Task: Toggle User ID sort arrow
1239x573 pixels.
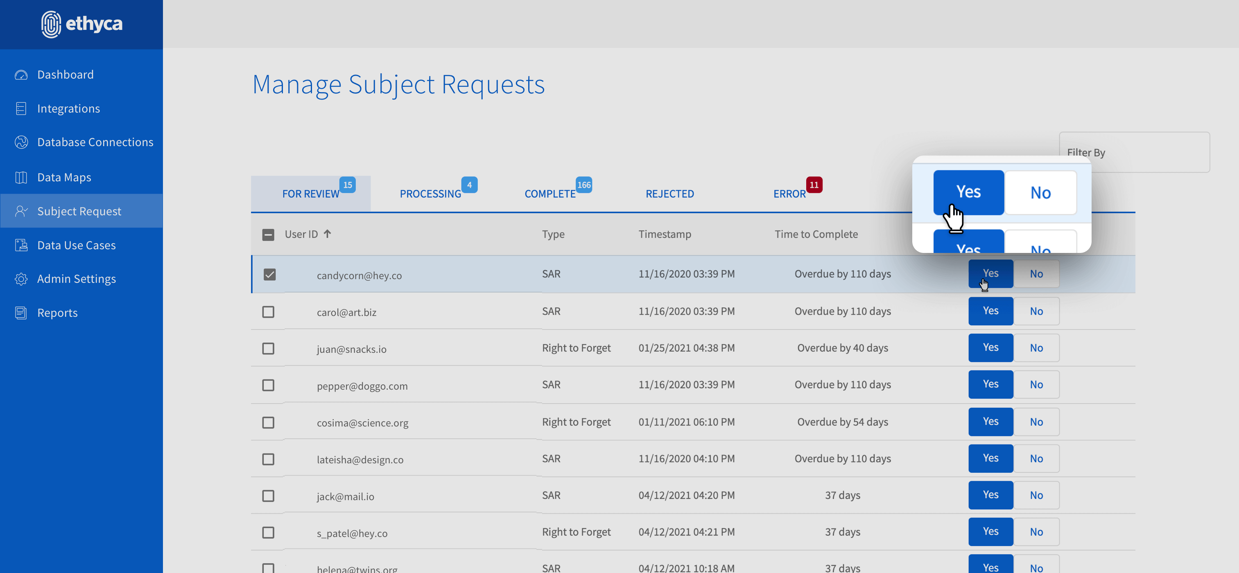Action: click(x=328, y=234)
